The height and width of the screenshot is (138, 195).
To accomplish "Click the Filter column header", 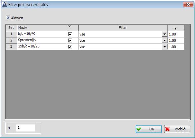I will pyautogui.click(x=123, y=28).
